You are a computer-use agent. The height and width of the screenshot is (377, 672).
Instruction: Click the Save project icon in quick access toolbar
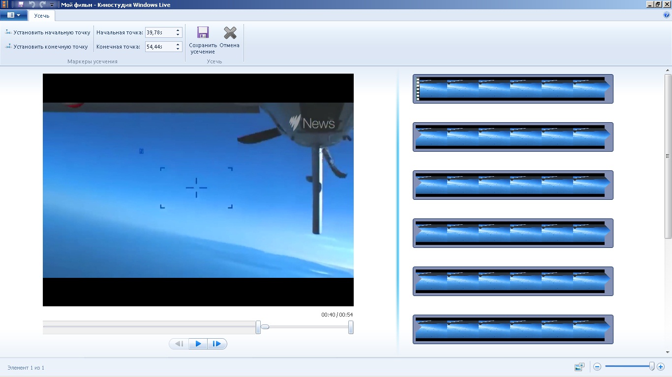pos(21,4)
